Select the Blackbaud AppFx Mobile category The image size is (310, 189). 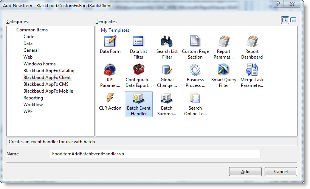48,91
